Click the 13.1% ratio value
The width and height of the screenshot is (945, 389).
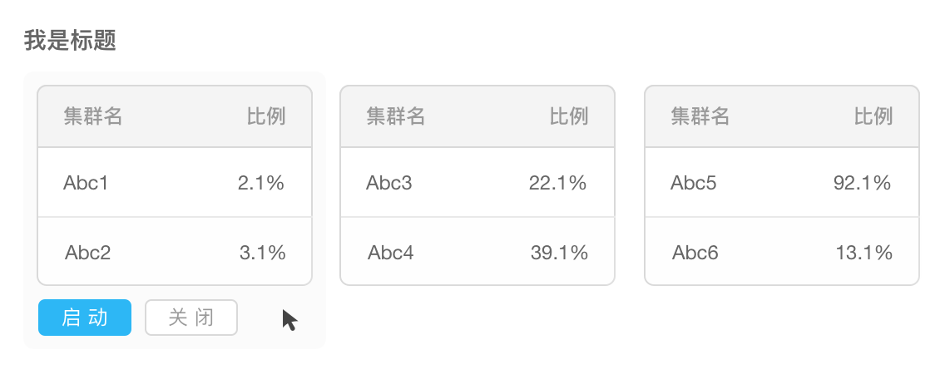pos(864,253)
